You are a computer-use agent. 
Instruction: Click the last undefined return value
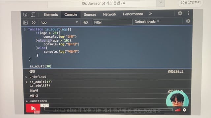[x=39, y=101]
